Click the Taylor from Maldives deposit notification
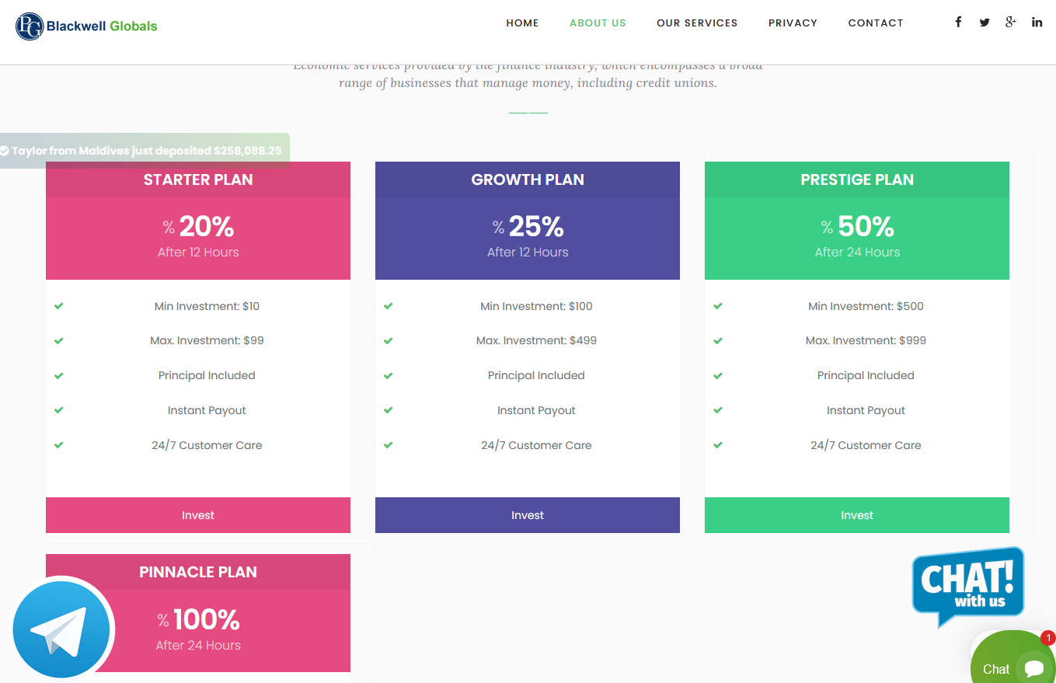Screen dimensions: 1056x683 coord(145,151)
